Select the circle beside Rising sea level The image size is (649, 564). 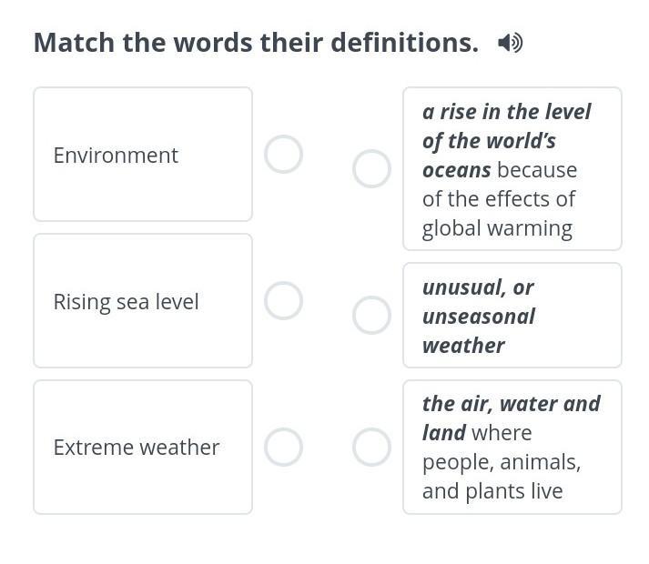pyautogui.click(x=283, y=301)
